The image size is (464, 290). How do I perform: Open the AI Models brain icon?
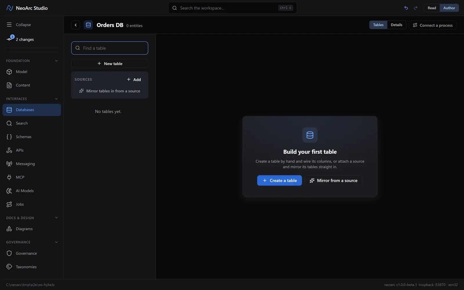[x=9, y=191]
